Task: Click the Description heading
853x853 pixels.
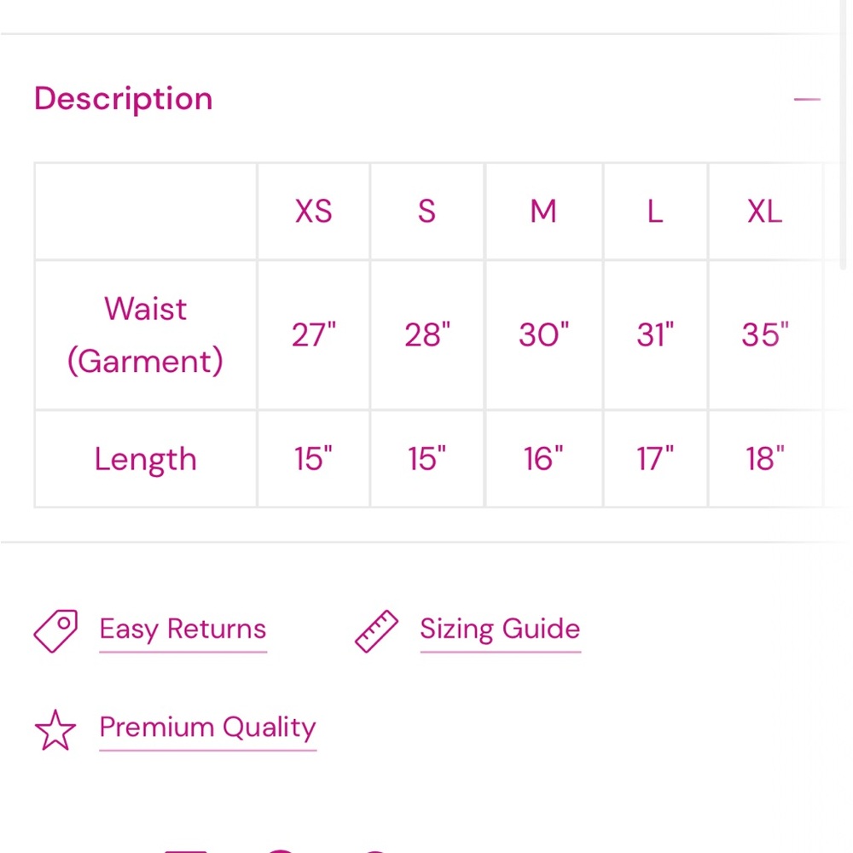Action: pos(124,99)
